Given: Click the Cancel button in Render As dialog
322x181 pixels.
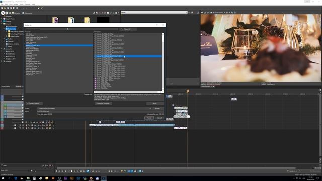Looking at the screenshot, I should (159, 118).
